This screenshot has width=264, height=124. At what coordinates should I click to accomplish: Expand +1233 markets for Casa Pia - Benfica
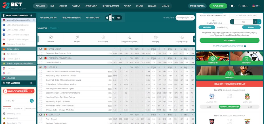110,62
